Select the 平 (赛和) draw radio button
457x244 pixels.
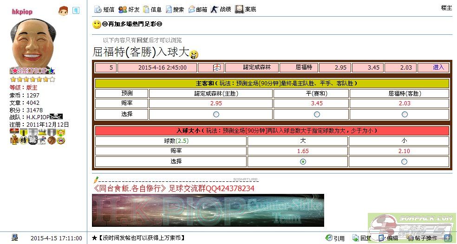(317, 114)
